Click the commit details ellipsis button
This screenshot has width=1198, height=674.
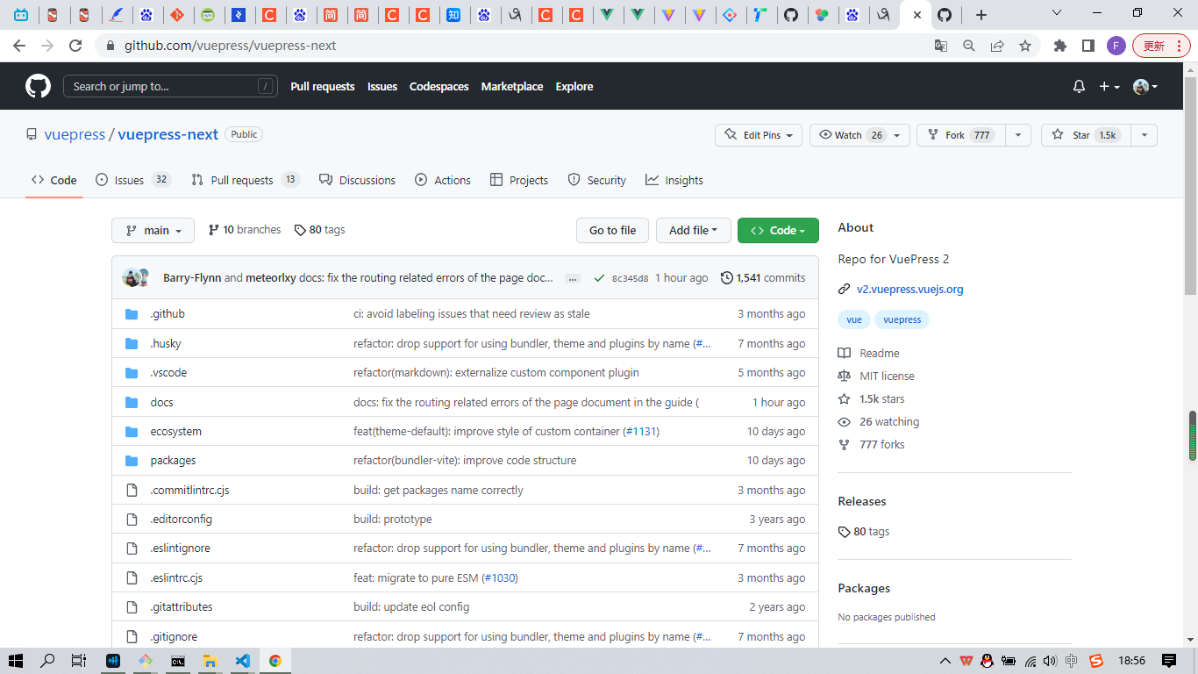(573, 278)
